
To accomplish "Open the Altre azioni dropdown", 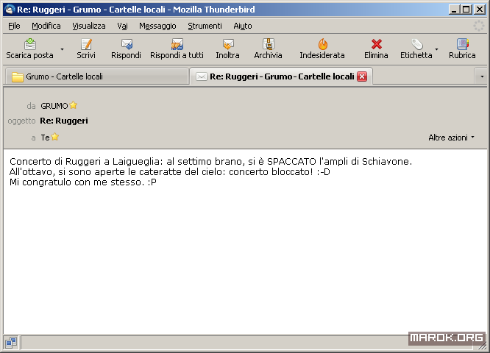I will 451,138.
